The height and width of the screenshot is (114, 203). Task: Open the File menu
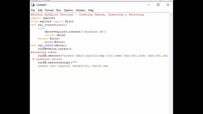click(33, 10)
